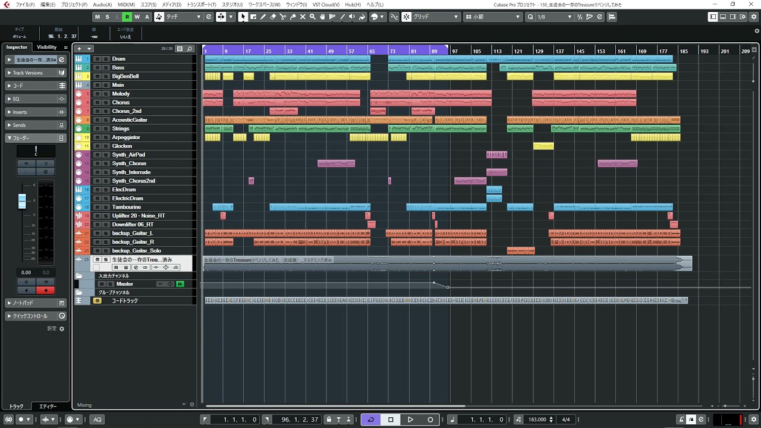Mute the Drum track
Image resolution: width=761 pixels, height=428 pixels.
tap(98, 59)
